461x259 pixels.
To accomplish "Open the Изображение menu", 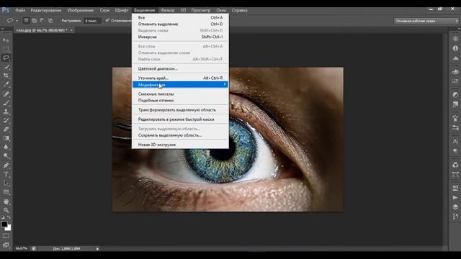I will [x=81, y=10].
